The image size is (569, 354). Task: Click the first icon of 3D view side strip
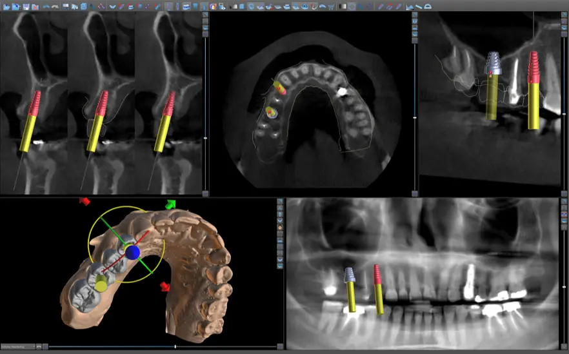point(280,201)
